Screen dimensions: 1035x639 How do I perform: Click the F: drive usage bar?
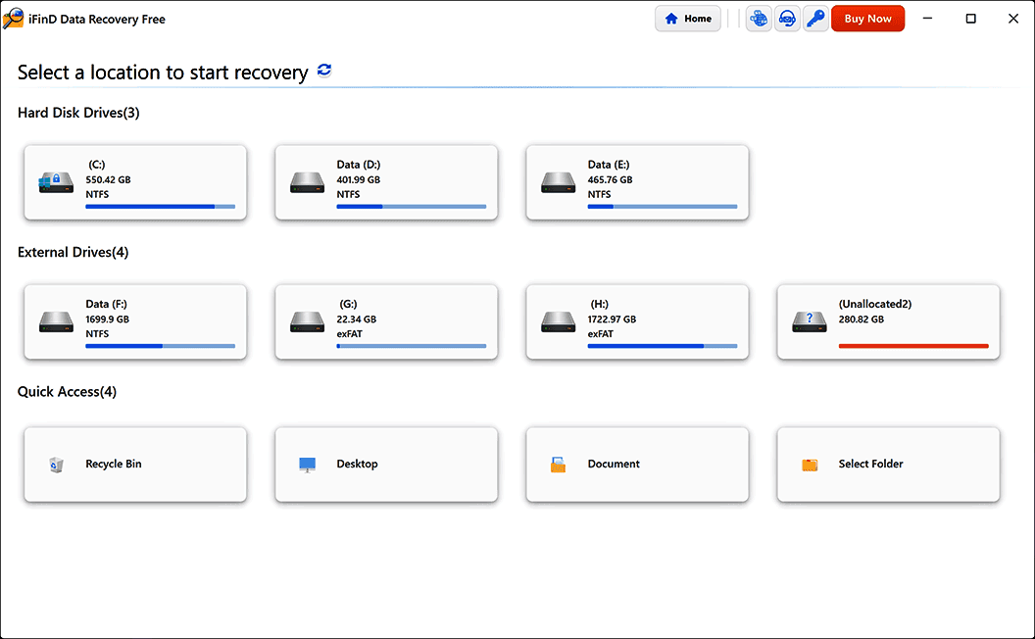click(x=161, y=346)
